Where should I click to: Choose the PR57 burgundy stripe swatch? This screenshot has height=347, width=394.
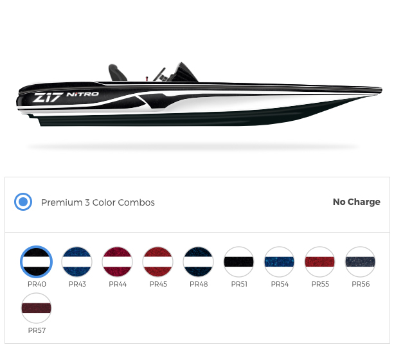[x=37, y=308]
